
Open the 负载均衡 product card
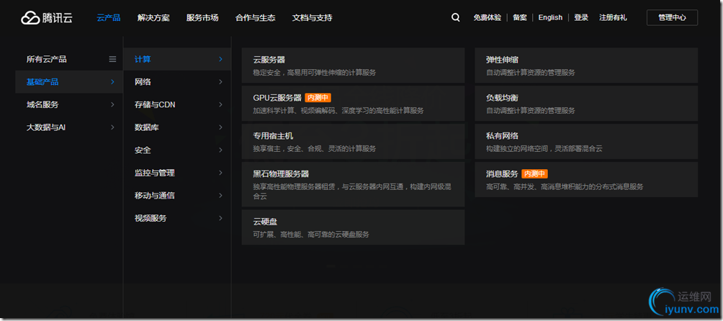[x=586, y=103]
